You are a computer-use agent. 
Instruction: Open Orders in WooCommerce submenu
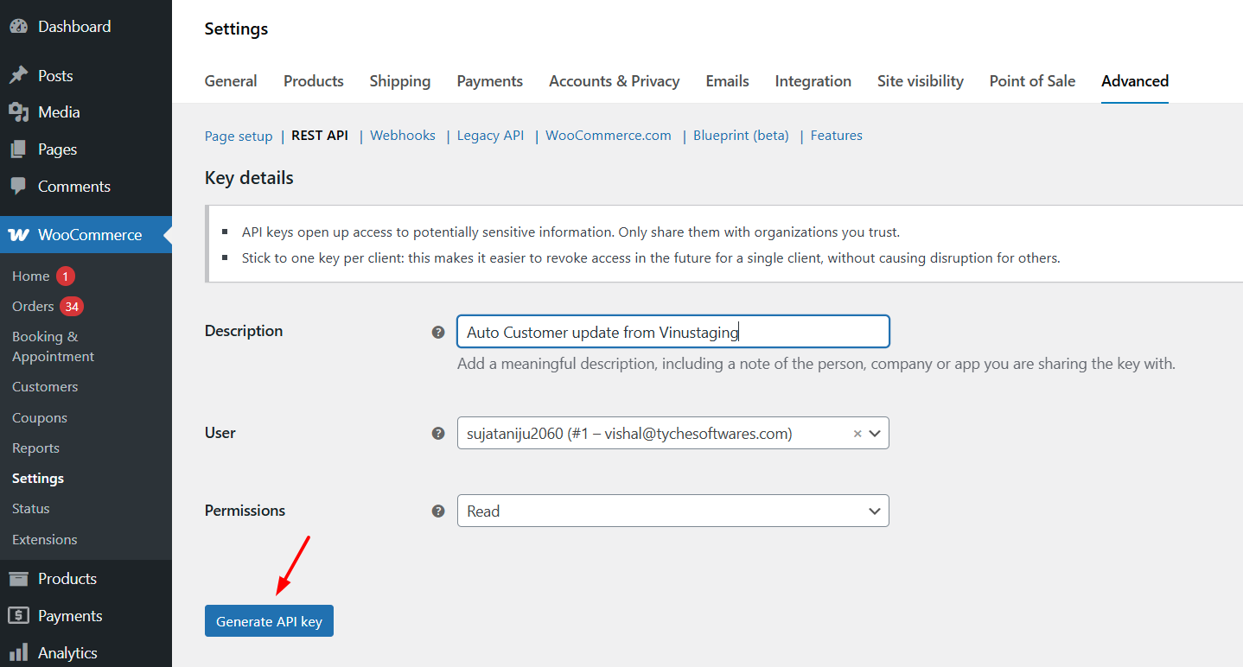33,307
